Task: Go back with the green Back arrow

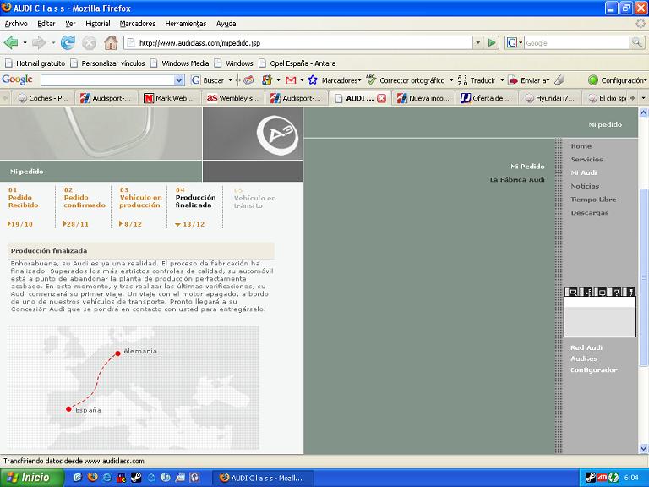Action: coord(11,42)
